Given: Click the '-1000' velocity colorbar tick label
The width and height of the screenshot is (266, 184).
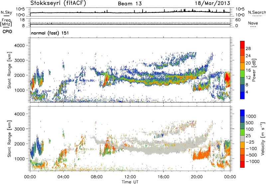Looking at the screenshot, I should (x=253, y=161).
